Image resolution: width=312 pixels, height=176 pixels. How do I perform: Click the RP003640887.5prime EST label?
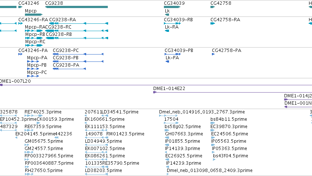coord(49,163)
